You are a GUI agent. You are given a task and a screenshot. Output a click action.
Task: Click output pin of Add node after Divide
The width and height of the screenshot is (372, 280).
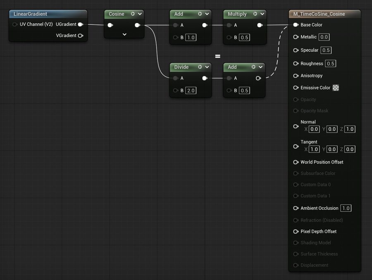click(x=258, y=78)
